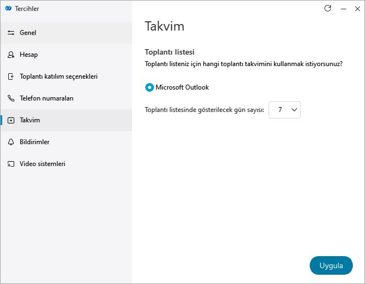Click the Uygula button
Image resolution: width=365 pixels, height=284 pixels.
click(x=331, y=265)
